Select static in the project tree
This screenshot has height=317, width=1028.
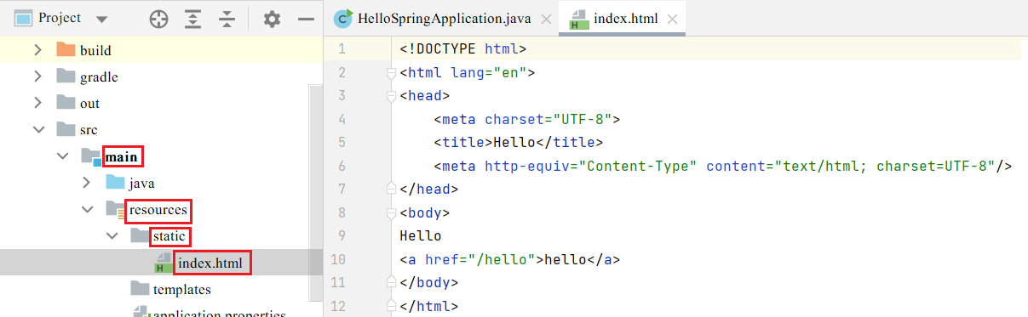[169, 236]
